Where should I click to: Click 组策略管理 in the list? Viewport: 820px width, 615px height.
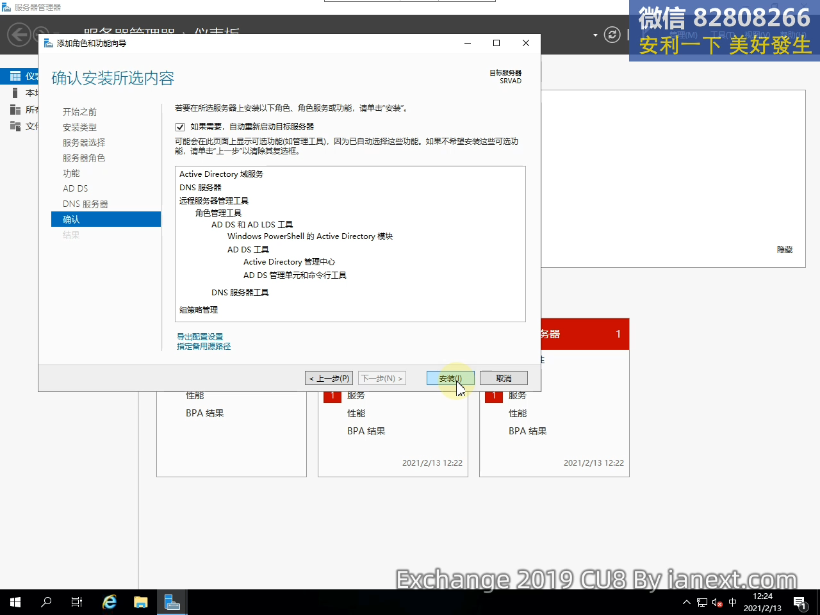(x=199, y=310)
